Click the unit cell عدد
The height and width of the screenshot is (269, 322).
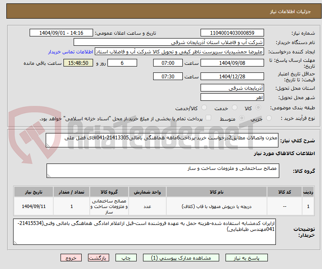[x=147, y=206]
